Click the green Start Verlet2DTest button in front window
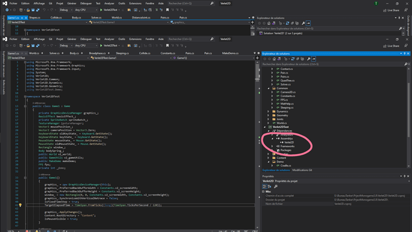Viewport: 412px width, 232px height. [109, 45]
